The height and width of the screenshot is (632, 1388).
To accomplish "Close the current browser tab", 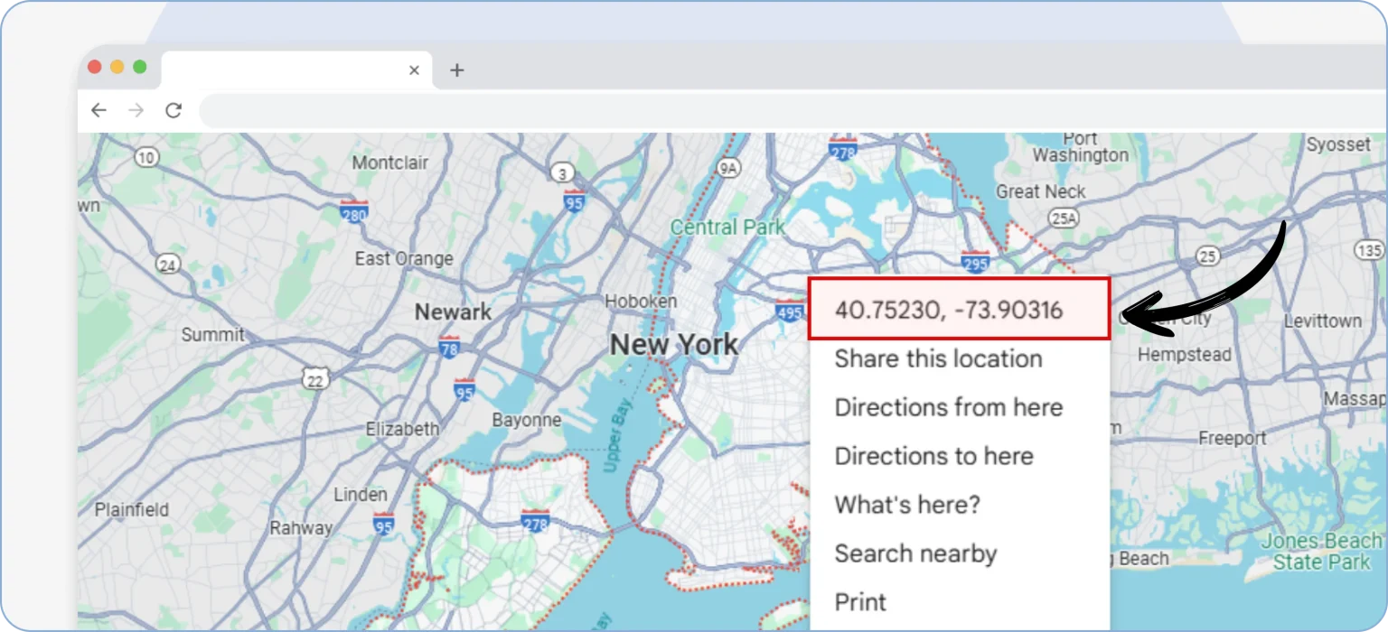I will tap(414, 70).
